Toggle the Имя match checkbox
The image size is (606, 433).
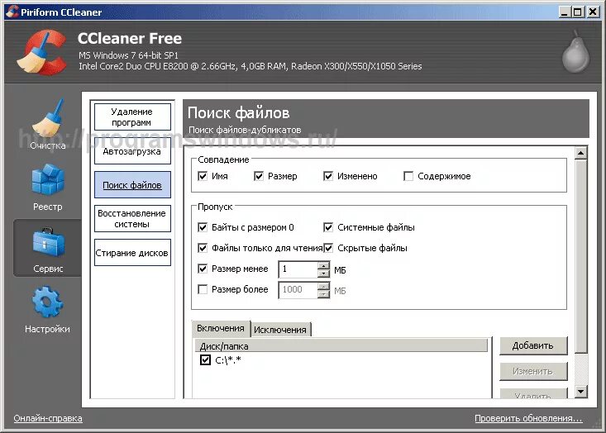point(202,176)
